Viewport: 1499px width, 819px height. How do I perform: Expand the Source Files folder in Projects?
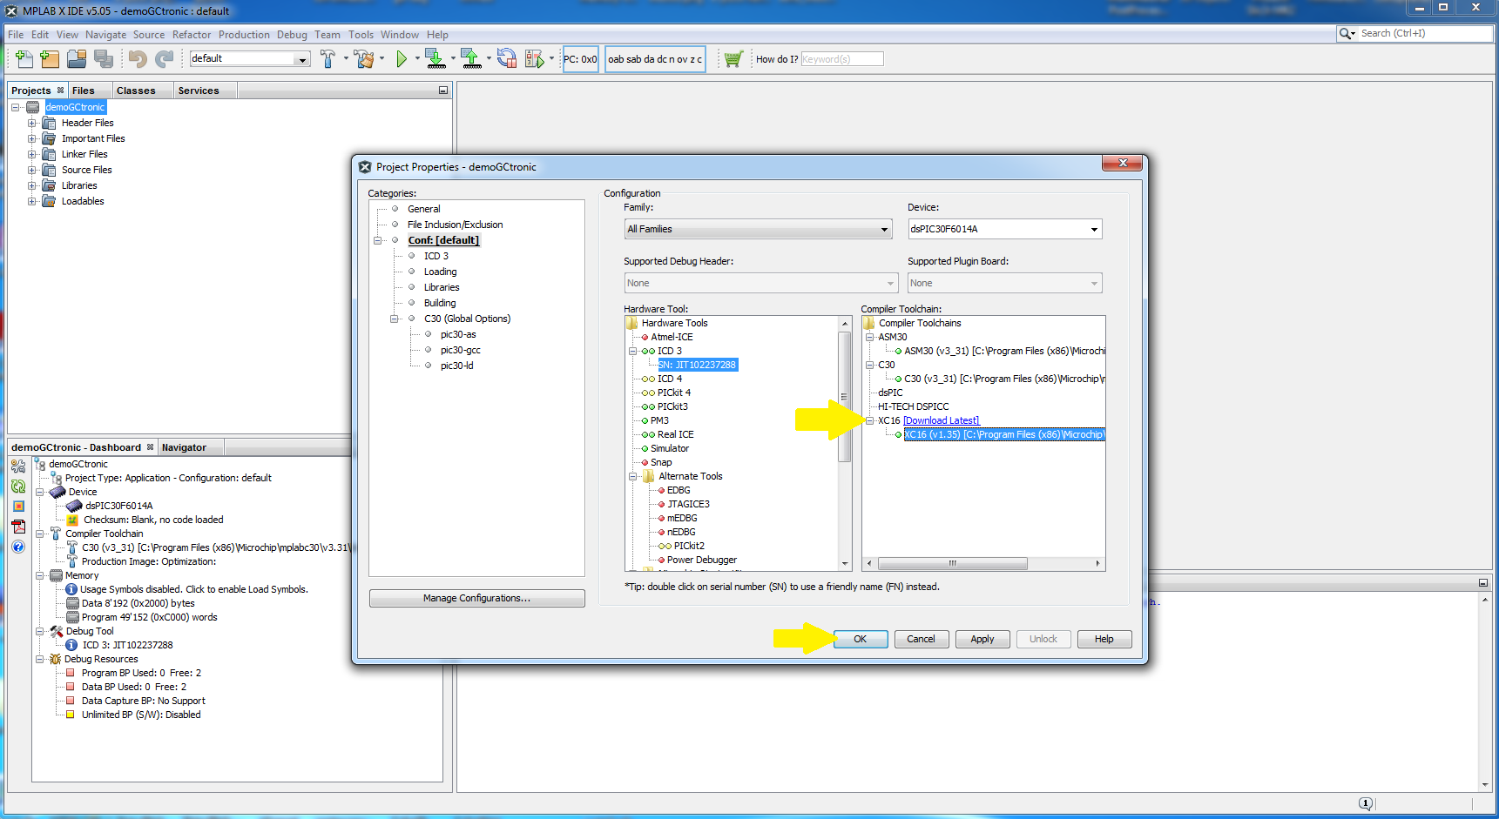click(x=32, y=171)
